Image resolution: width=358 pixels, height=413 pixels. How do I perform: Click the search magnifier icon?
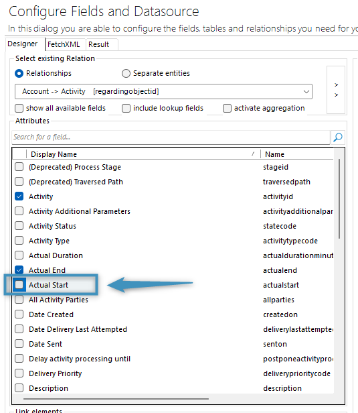click(338, 137)
